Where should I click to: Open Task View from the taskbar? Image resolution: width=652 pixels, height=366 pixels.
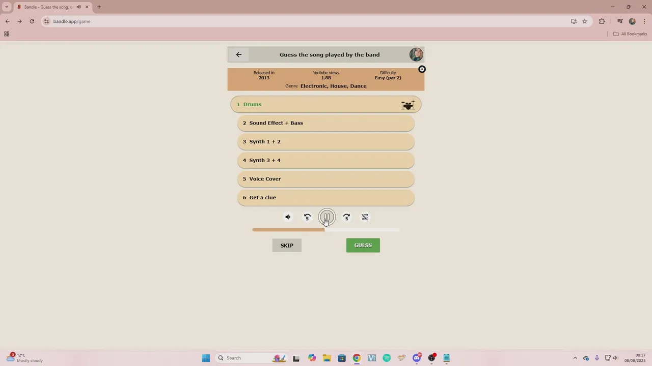coord(296,358)
